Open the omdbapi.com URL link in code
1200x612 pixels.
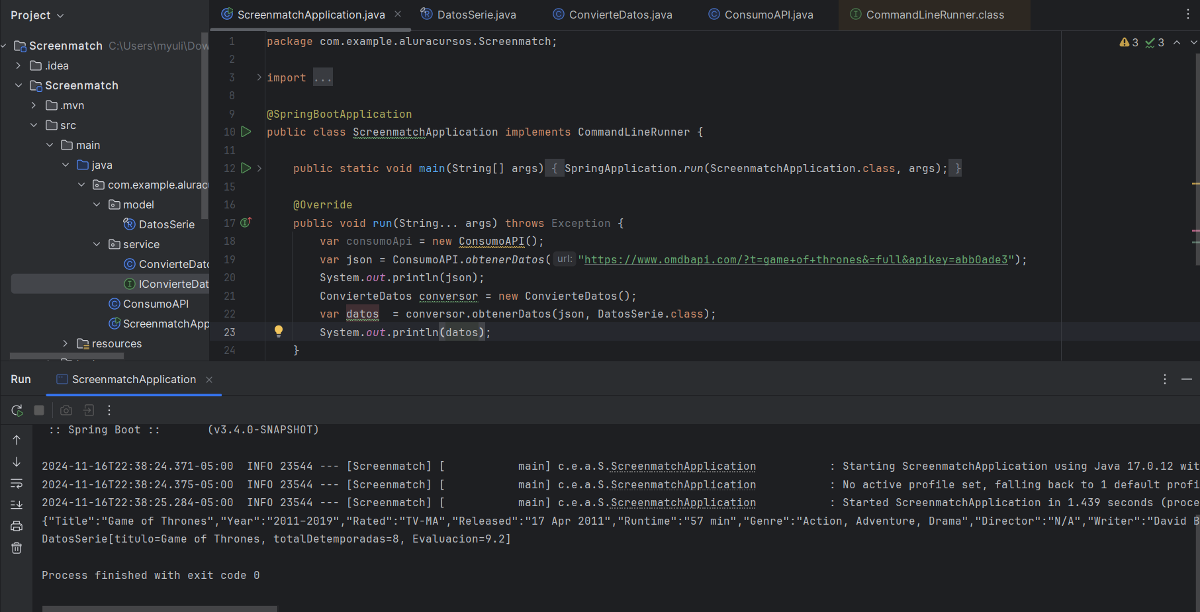[796, 259]
